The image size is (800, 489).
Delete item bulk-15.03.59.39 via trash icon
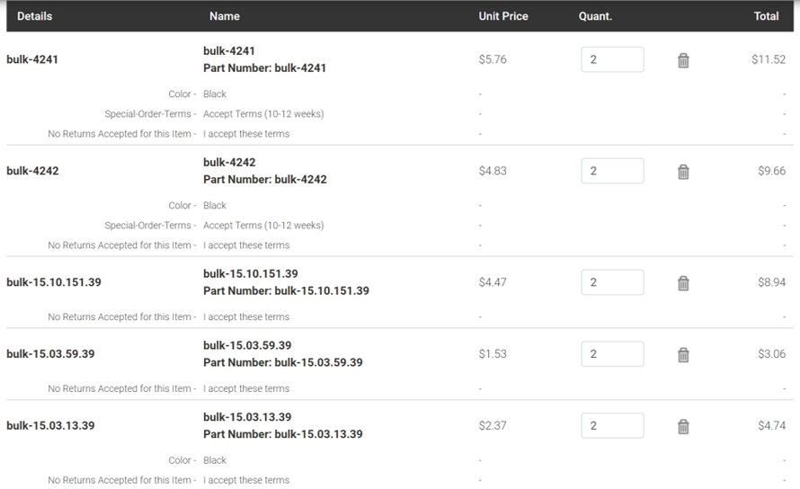click(683, 354)
